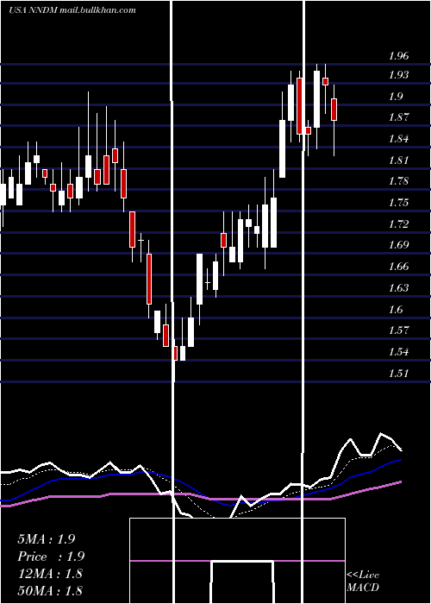Click the 1.51 price axis label
The height and width of the screenshot is (604, 431).
398,374
